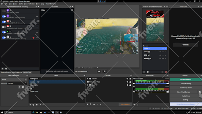The width and height of the screenshot is (202, 114).
Task: Enable the disabled YouTube Twiisted output switch
Action: (4, 27)
